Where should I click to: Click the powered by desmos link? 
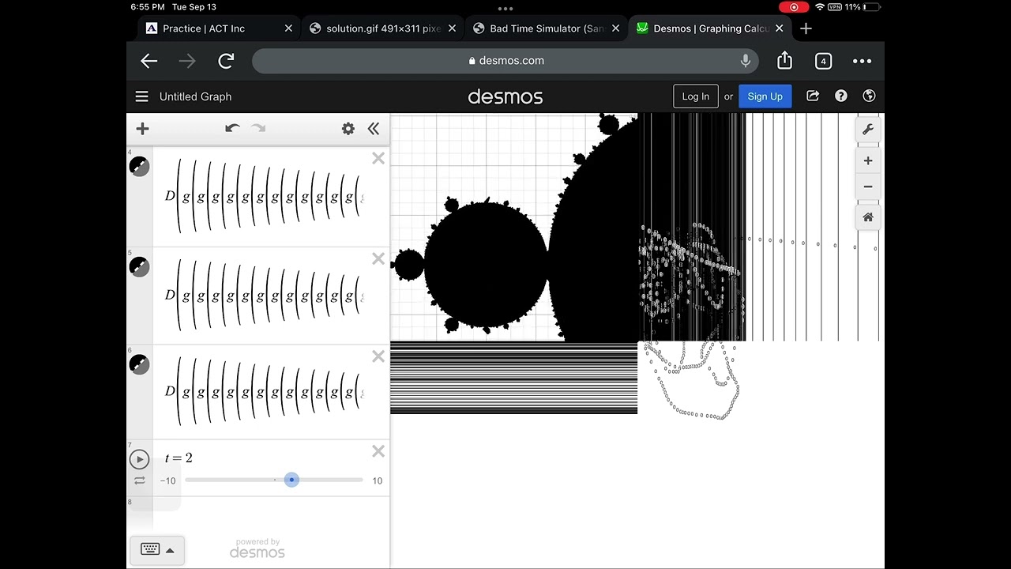(257, 548)
